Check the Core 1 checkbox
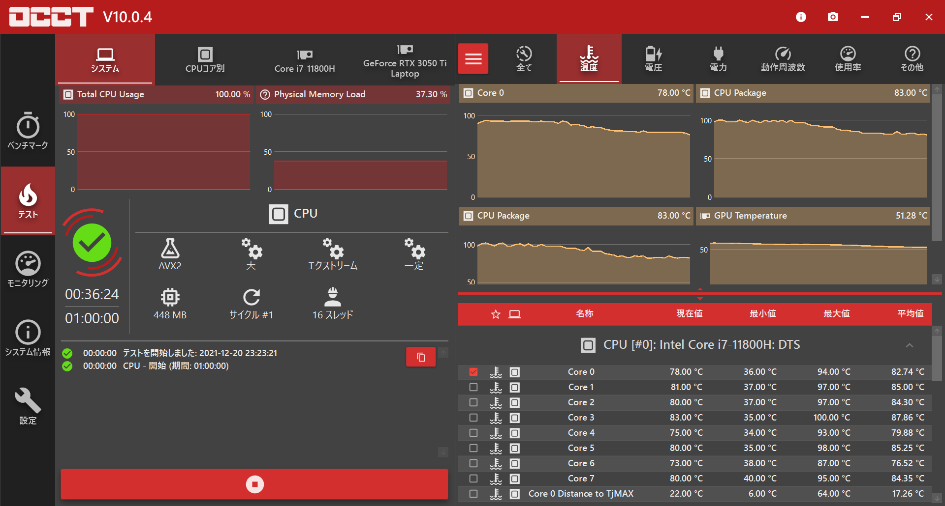Image resolution: width=945 pixels, height=506 pixels. pyautogui.click(x=473, y=387)
